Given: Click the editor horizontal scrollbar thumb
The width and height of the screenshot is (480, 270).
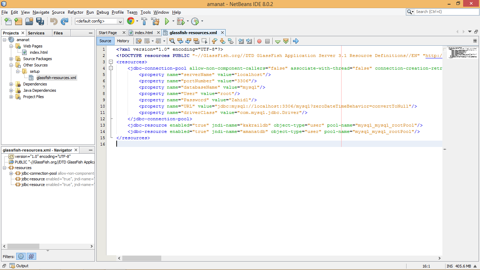Looking at the screenshot, I should click(x=142, y=258).
